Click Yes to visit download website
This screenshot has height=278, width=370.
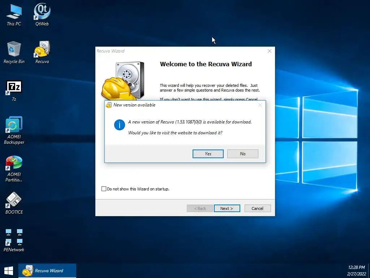pos(208,153)
